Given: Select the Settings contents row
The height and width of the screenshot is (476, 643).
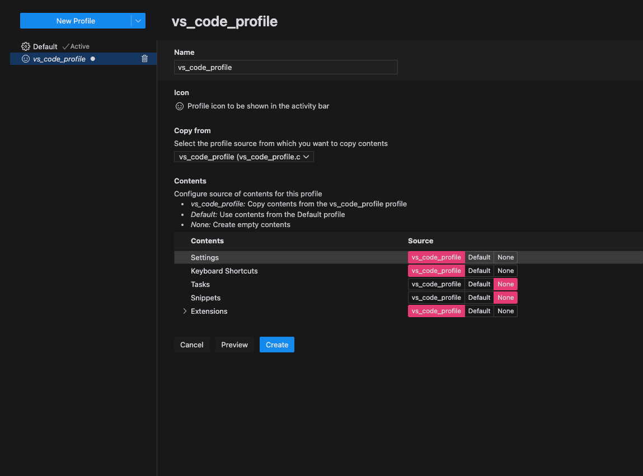Looking at the screenshot, I should pos(409,257).
